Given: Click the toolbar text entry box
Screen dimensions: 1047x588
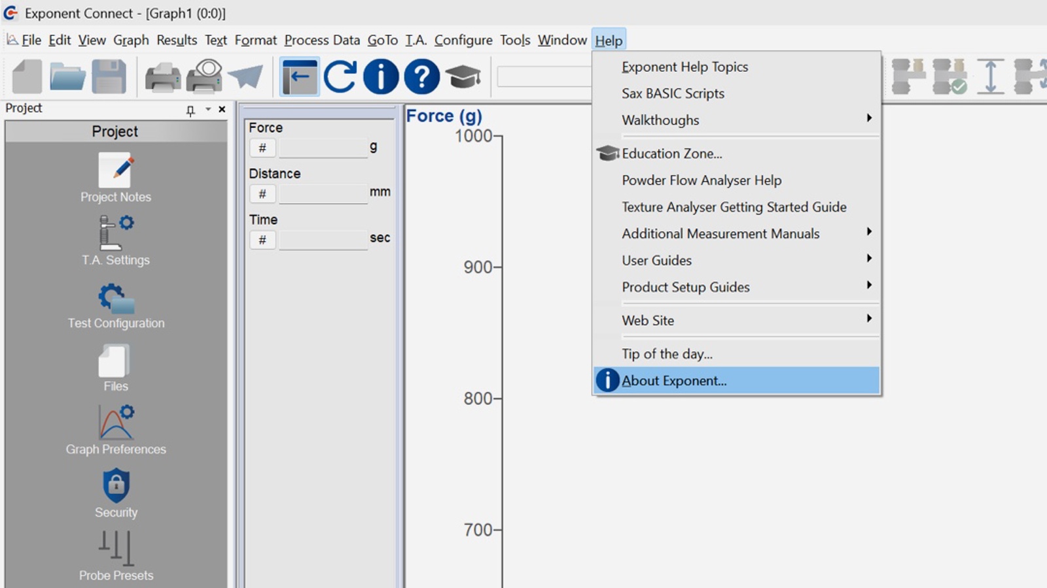Looking at the screenshot, I should (544, 76).
